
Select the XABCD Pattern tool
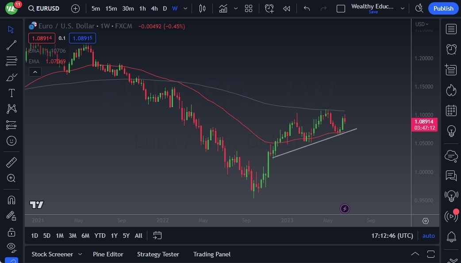(x=12, y=109)
